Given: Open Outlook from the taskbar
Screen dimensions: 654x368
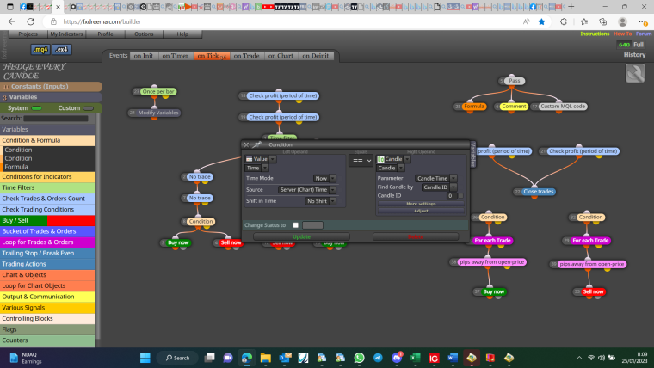Looking at the screenshot, I should (x=285, y=358).
